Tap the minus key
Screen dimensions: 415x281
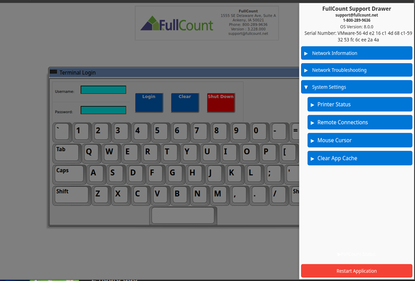[279, 132]
